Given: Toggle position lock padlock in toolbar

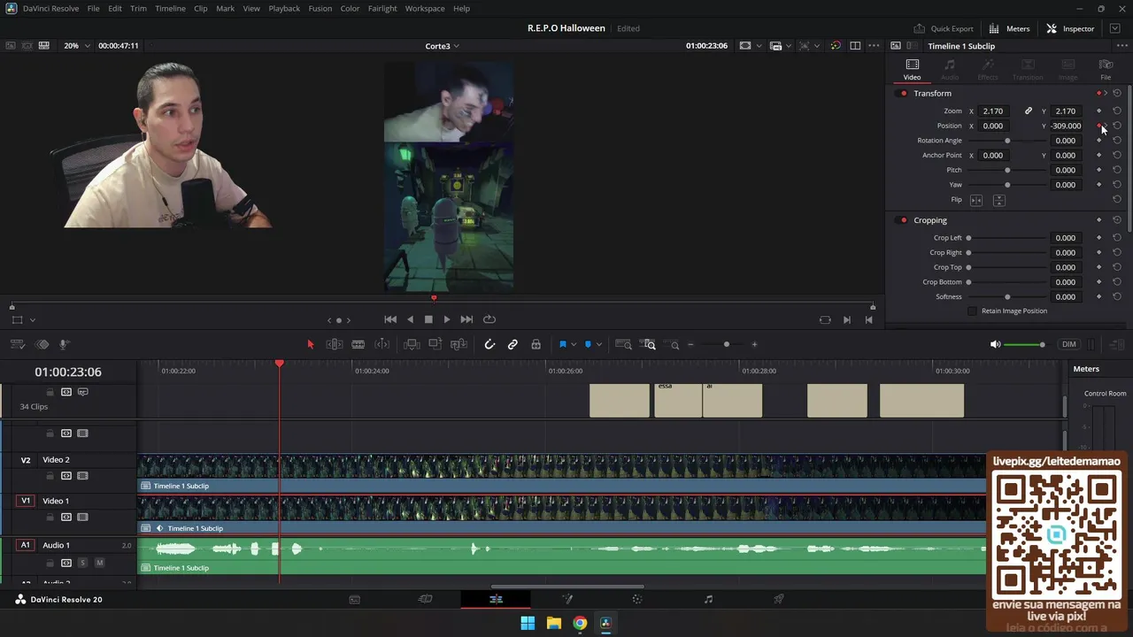Looking at the screenshot, I should [x=536, y=344].
